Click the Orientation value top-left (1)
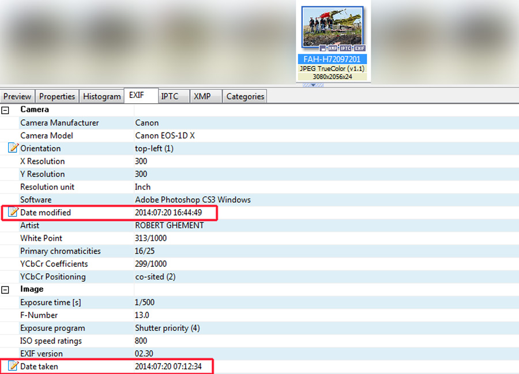The image size is (519, 374). [x=154, y=149]
